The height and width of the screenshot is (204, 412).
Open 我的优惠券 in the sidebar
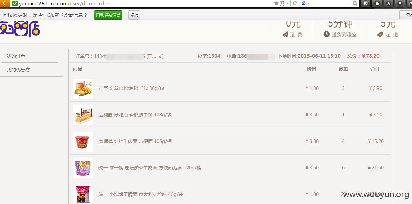pos(18,70)
